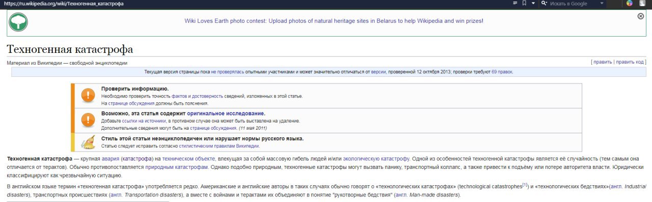Click the broom style cleanup icon
Viewport: 652px width, 202px height.
click(x=89, y=142)
